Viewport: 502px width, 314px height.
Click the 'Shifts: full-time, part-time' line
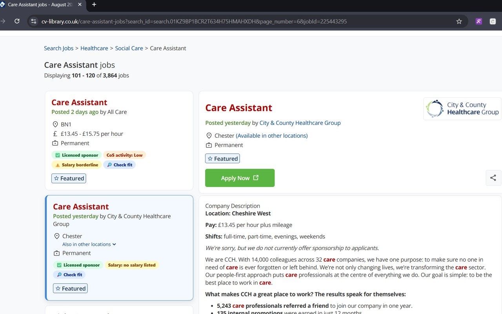pyautogui.click(x=265, y=236)
